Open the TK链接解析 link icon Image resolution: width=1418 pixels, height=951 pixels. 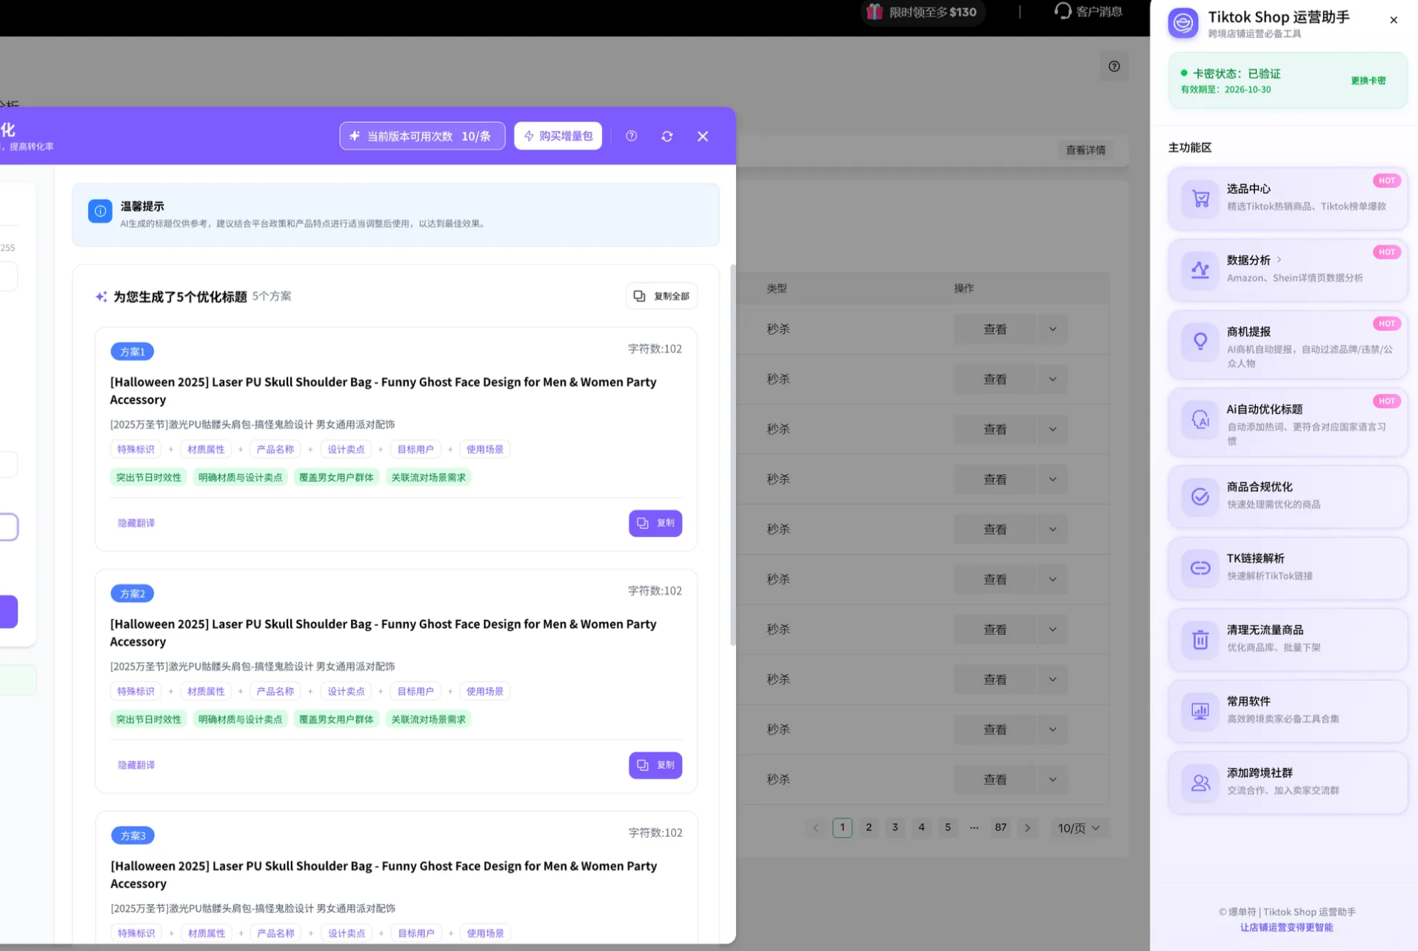(x=1200, y=568)
